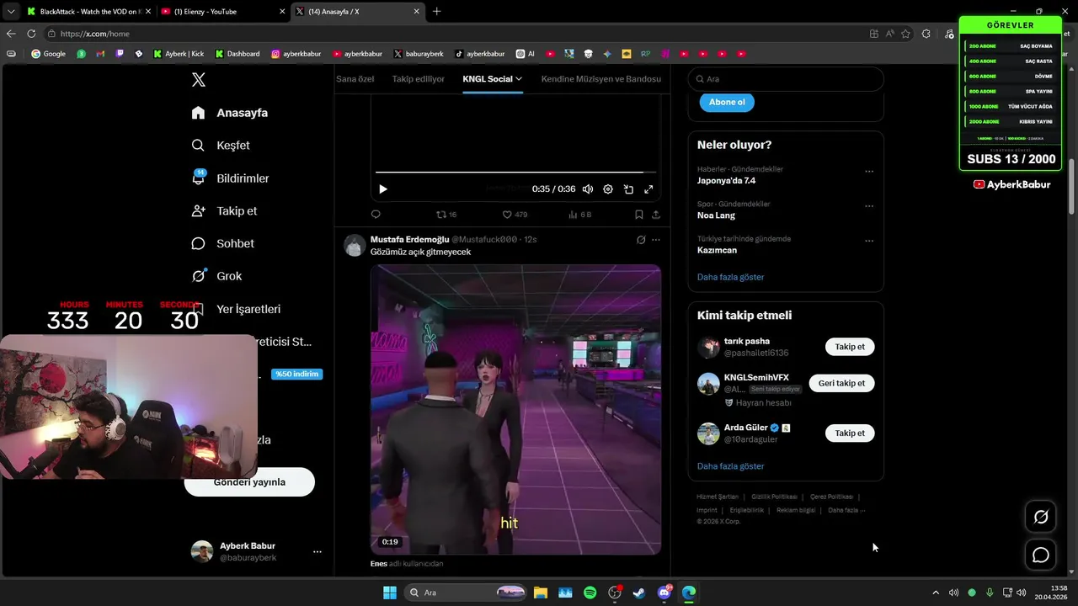Reload the page
The height and width of the screenshot is (606, 1078).
31,34
